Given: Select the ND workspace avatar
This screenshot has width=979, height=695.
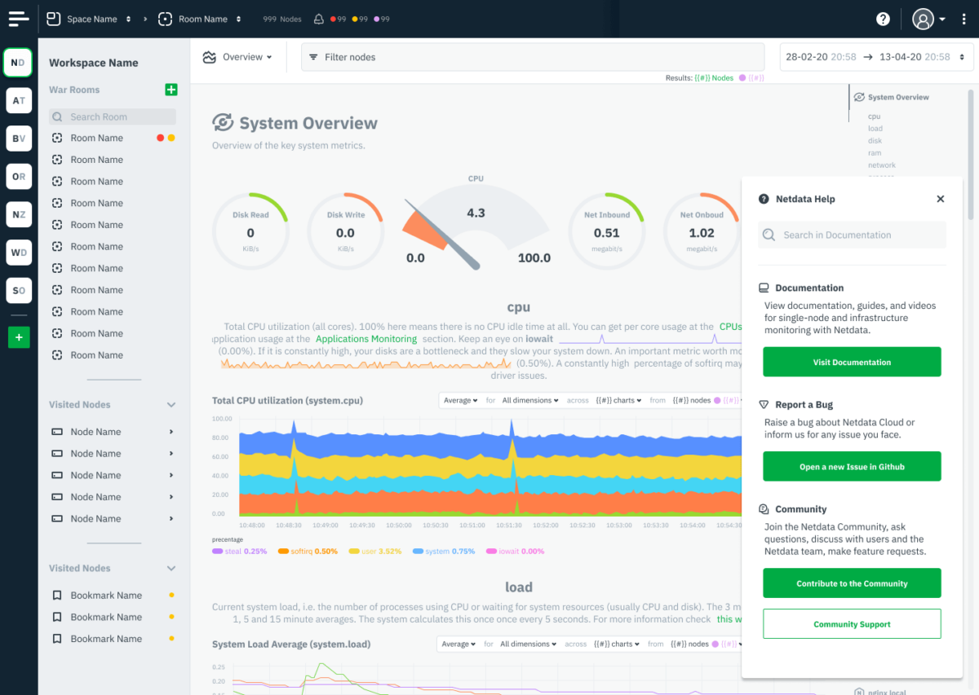Looking at the screenshot, I should (19, 63).
